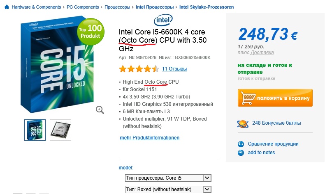This screenshot has height=194, width=325.
Task: Click the bonus points planet icon
Action: click(x=242, y=123)
